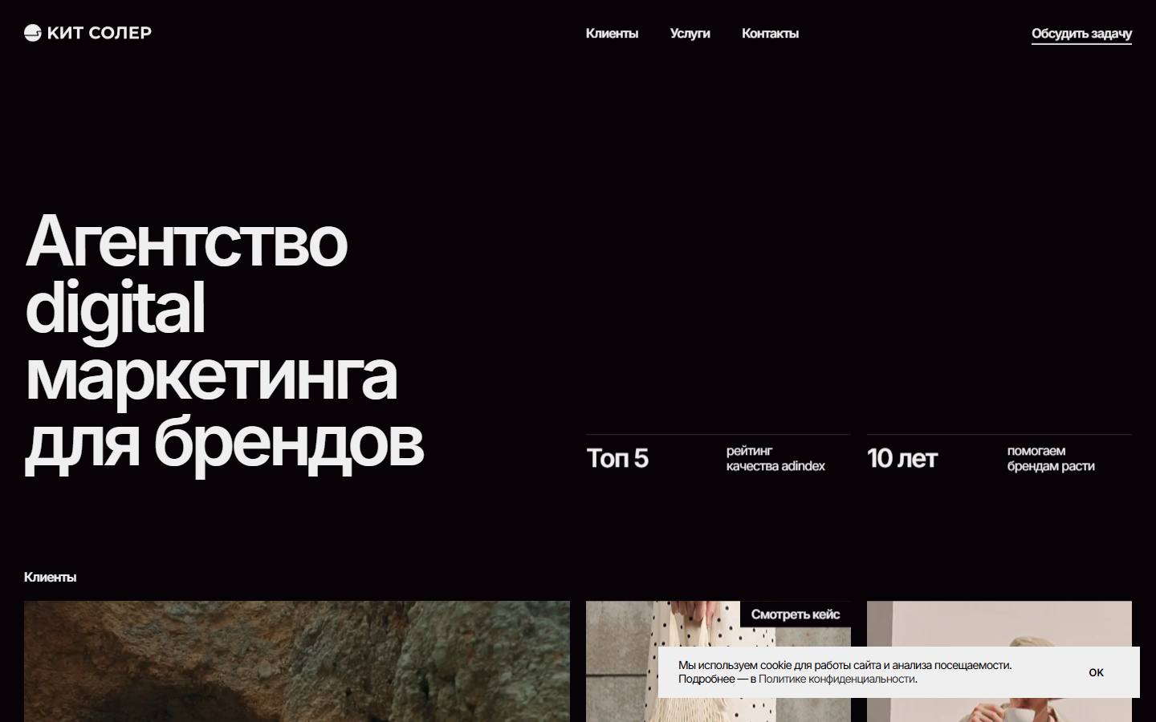Click the Смотреть кейс label
This screenshot has width=1156, height=722.
click(796, 615)
